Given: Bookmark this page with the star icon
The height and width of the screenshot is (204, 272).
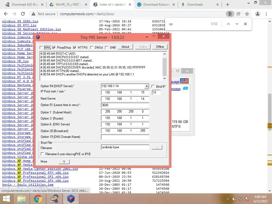Looking at the screenshot, I should click(247, 14).
